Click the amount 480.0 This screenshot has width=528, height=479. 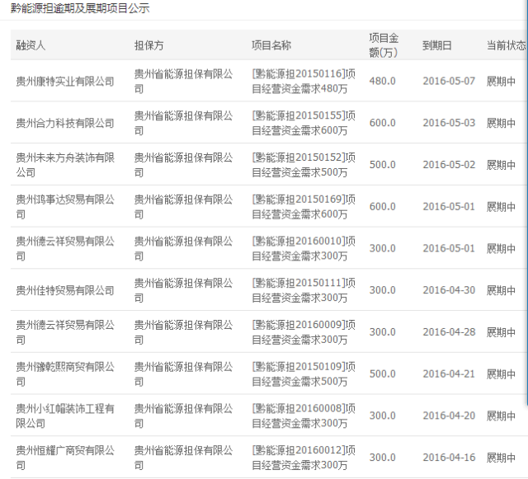383,81
